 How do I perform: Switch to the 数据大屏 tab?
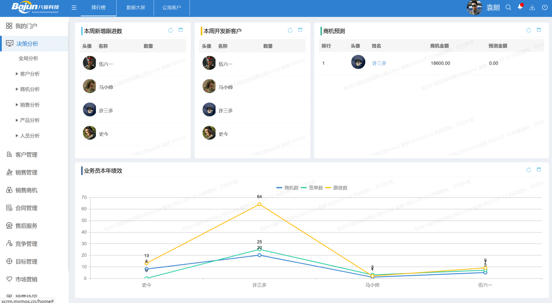136,8
